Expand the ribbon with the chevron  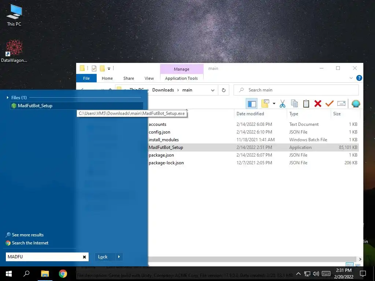point(351,78)
